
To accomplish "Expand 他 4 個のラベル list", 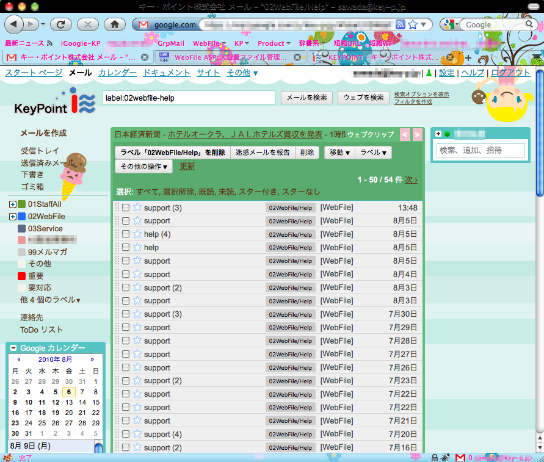I will [x=50, y=300].
